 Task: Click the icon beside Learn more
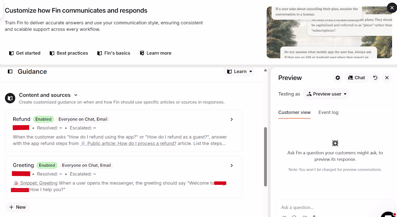pos(142,53)
